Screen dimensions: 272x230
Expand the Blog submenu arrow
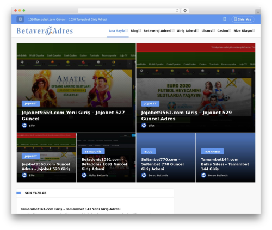(140, 30)
